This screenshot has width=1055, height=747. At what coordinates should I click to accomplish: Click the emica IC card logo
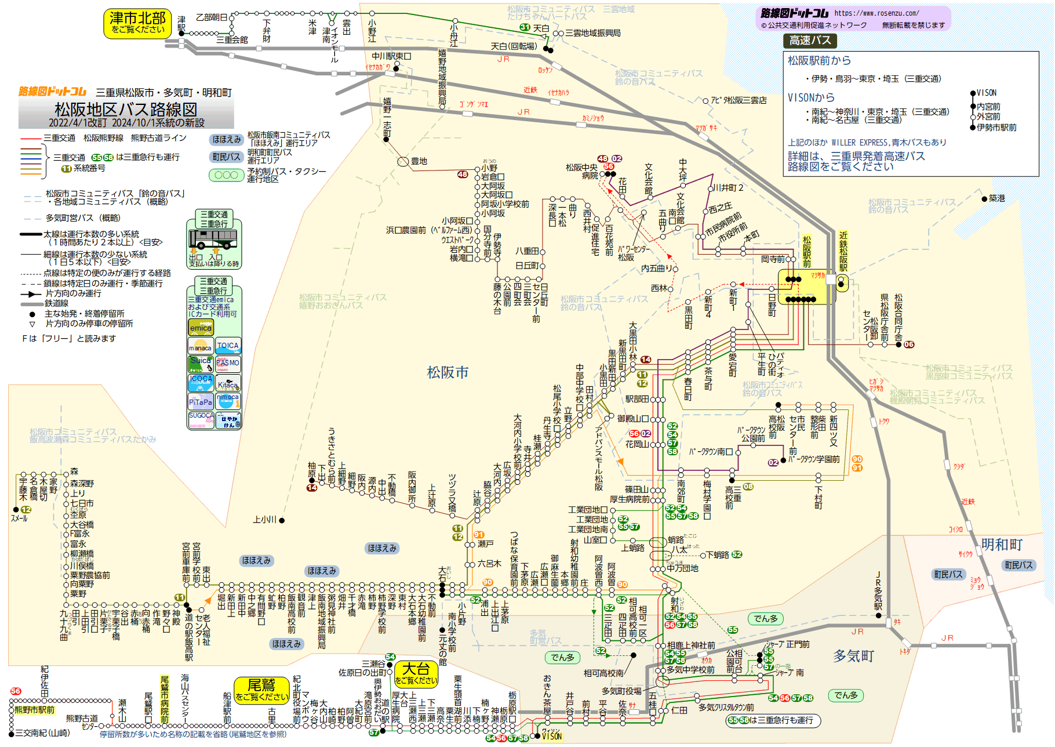(201, 328)
